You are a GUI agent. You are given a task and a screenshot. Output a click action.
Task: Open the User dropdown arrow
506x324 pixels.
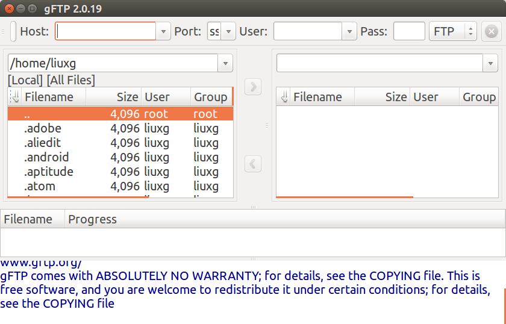[x=349, y=31]
